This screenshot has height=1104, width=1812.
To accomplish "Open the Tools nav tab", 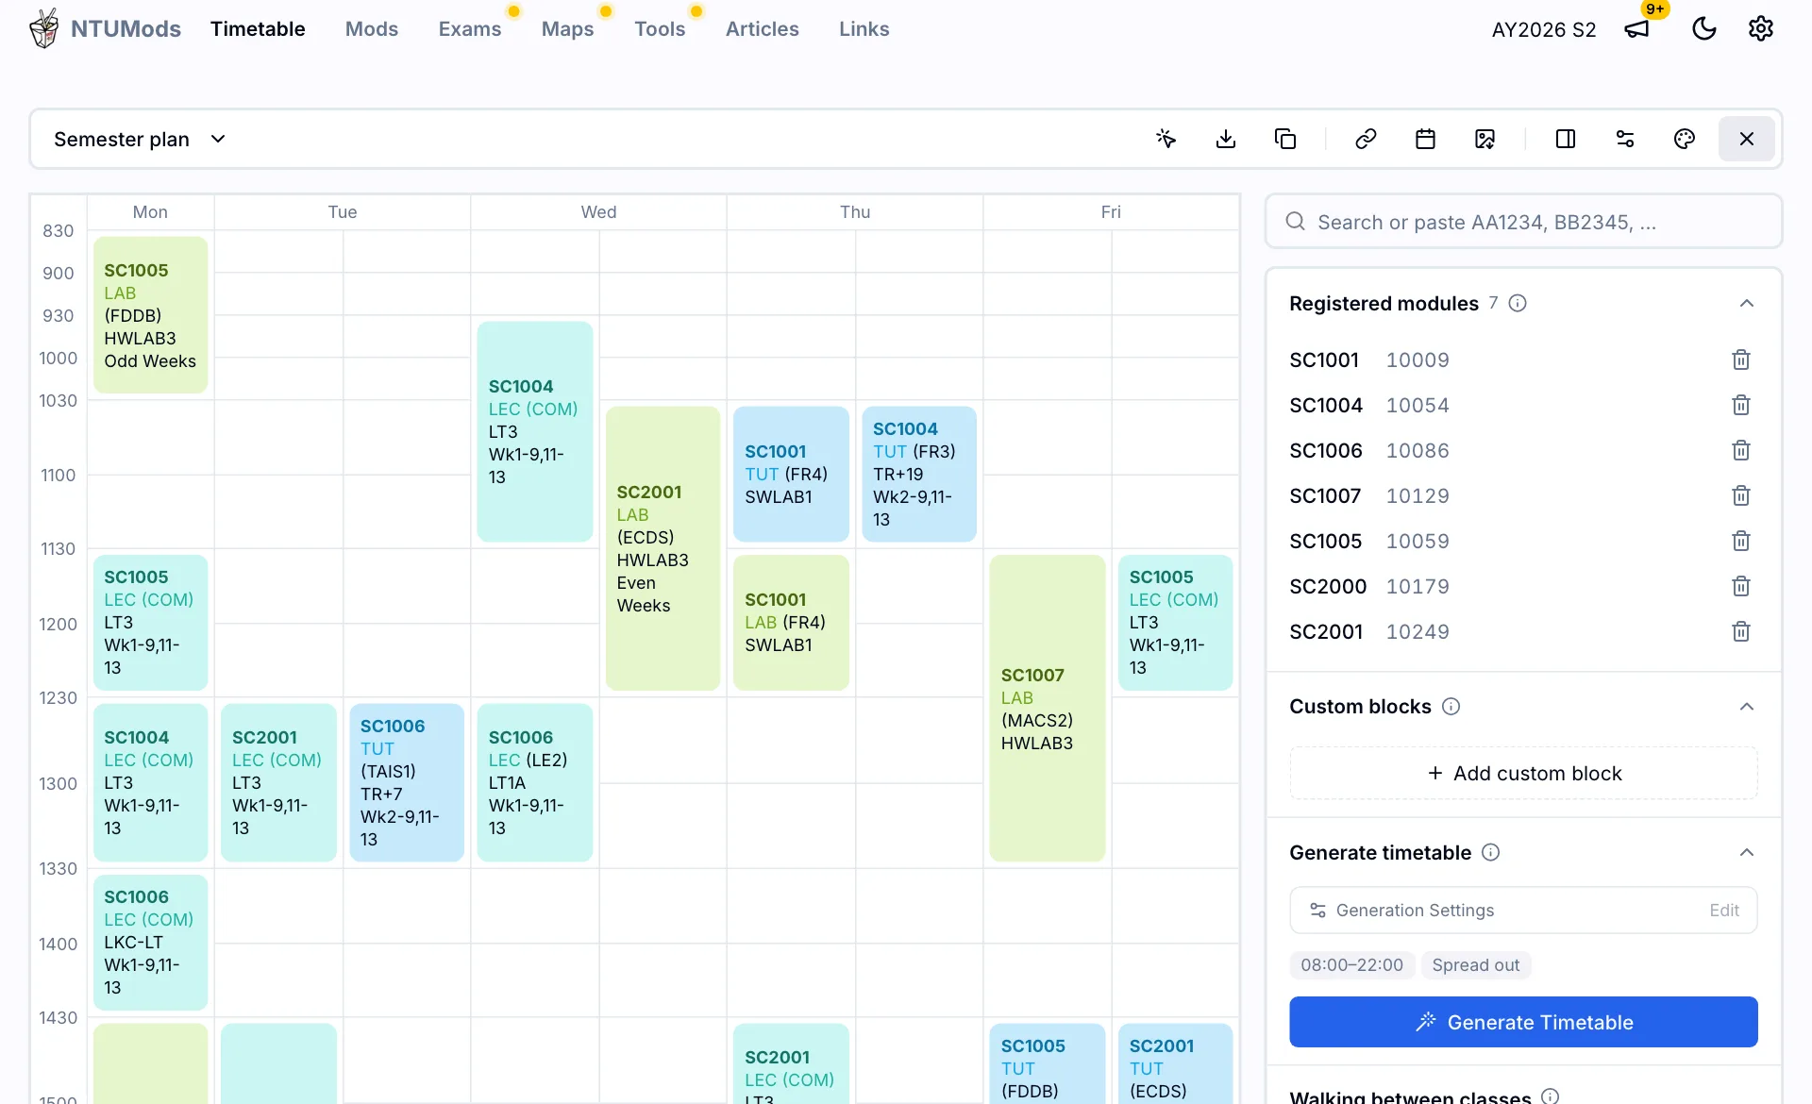I will coord(660,29).
